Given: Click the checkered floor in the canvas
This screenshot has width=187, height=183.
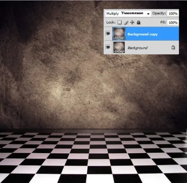Looking at the screenshot, I should click(93, 157).
